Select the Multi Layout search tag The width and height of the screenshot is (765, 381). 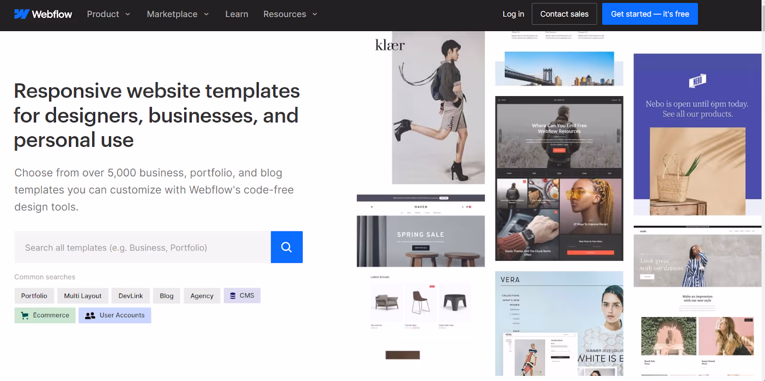[x=83, y=296]
